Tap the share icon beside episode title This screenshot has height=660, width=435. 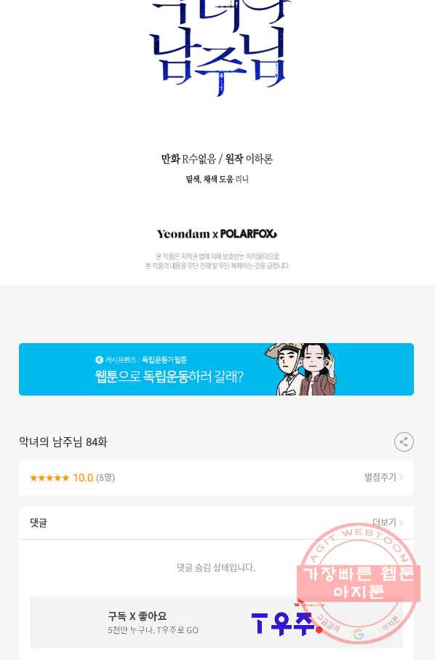click(404, 442)
